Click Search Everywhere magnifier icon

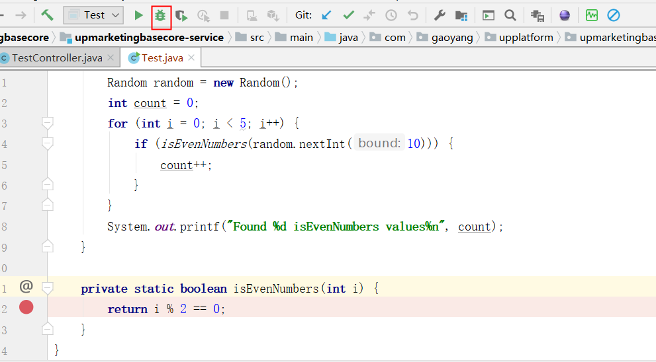(x=510, y=15)
